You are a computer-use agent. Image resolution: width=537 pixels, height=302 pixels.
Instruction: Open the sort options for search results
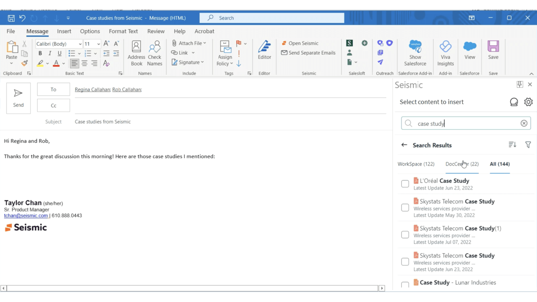512,145
